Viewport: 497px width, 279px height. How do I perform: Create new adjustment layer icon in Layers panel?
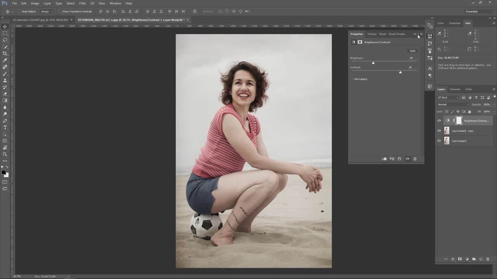[x=467, y=259]
